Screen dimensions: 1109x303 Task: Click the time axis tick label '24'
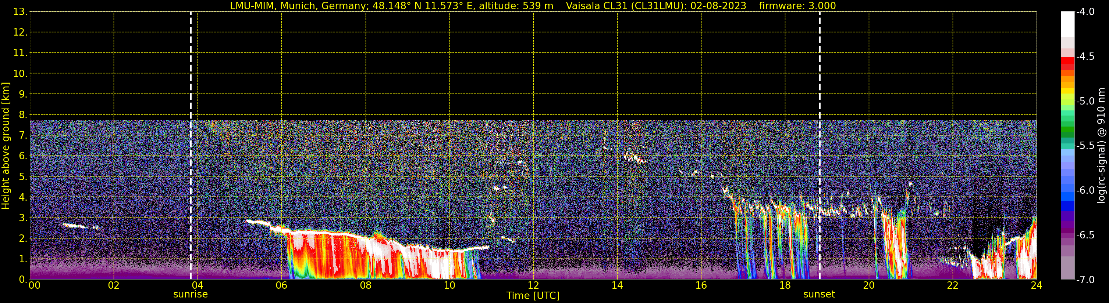[x=1036, y=285]
